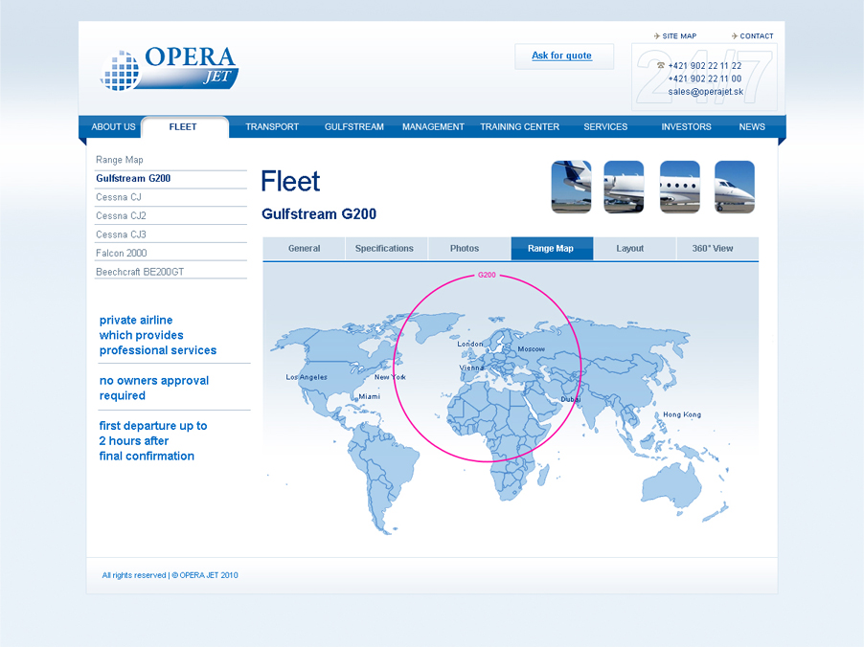Click the "private airline which provides" slogan
Image resolution: width=864 pixels, height=647 pixels.
(158, 335)
